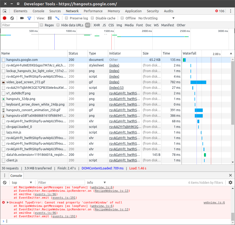
Task: Open the rs=AGyH-Ft_hw9hS initiator link for lazy.min.js
Action: [x=124, y=132]
